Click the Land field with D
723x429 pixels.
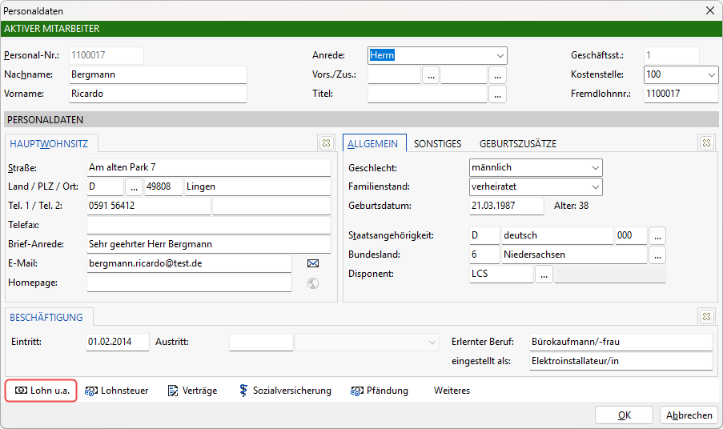click(106, 187)
